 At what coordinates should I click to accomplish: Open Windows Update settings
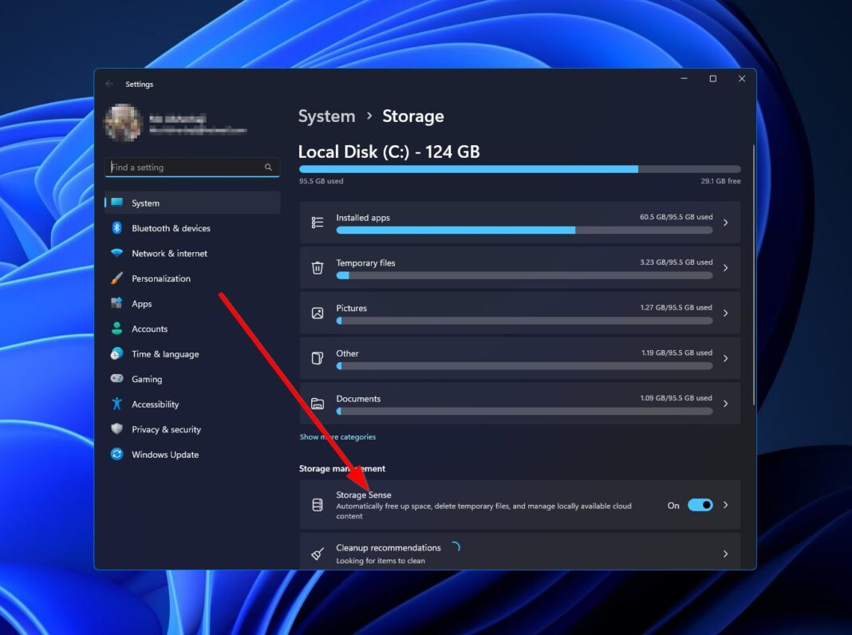(x=164, y=454)
